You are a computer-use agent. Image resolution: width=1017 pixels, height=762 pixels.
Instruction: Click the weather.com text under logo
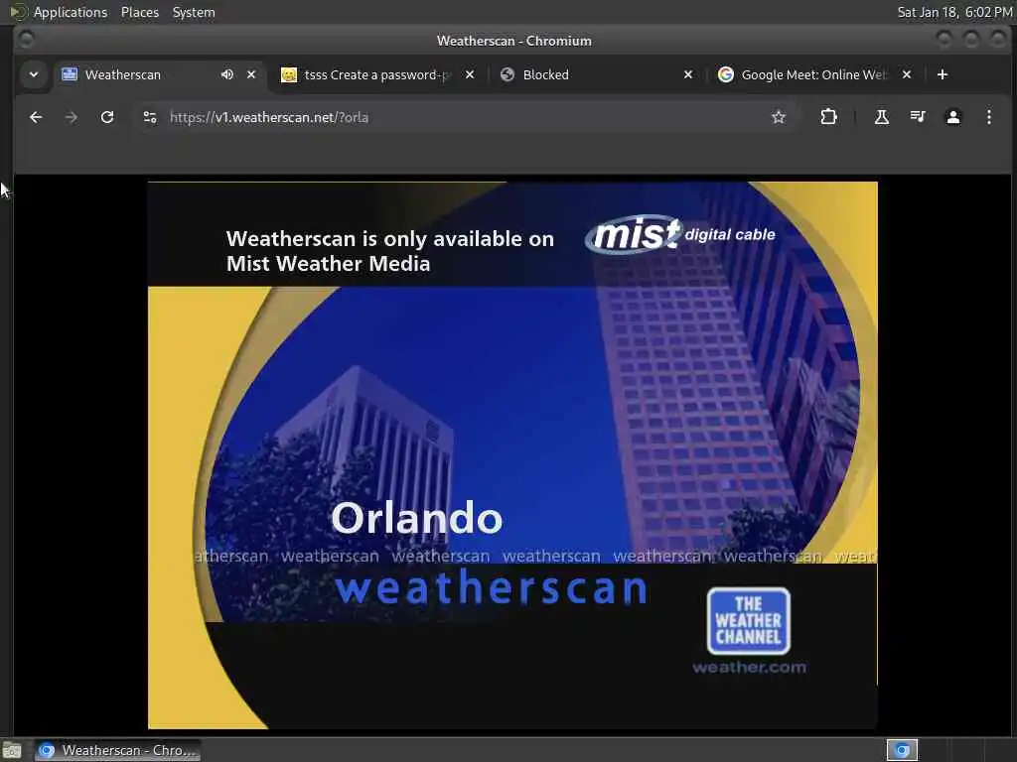(x=749, y=668)
